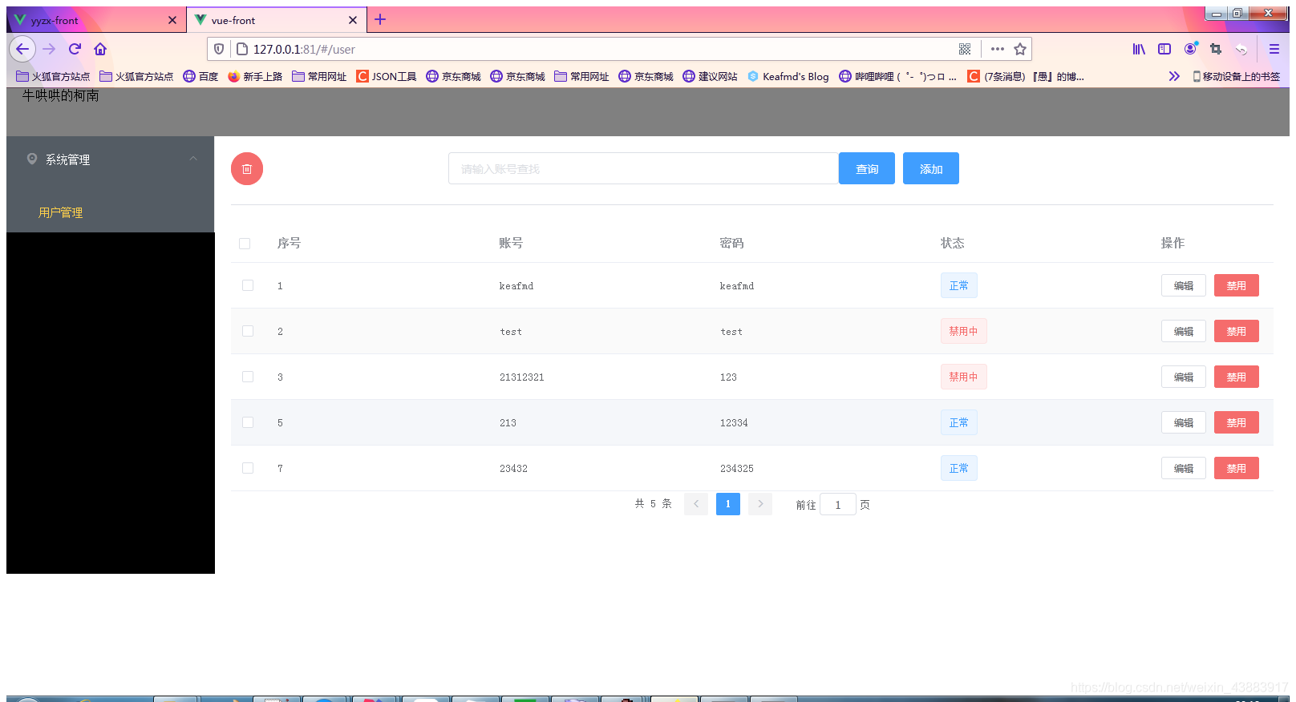1296x702 pixels.
Task: Open new tab with plus icon
Action: [380, 19]
